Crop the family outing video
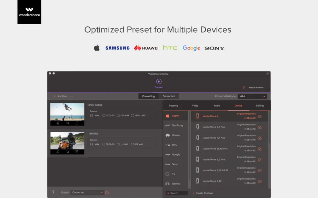The image size is (318, 198). (x=68, y=123)
